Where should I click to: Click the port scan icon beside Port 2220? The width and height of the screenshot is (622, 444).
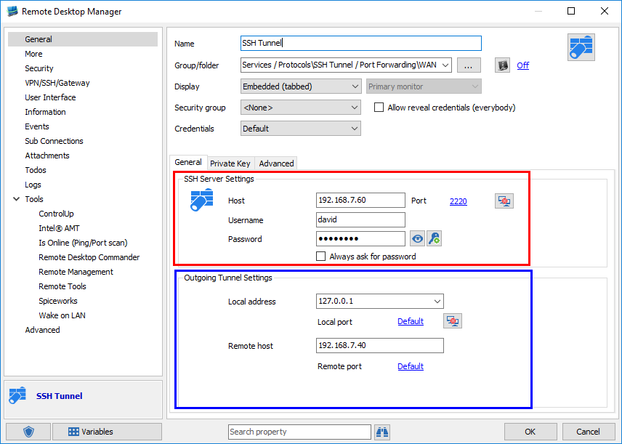point(504,201)
